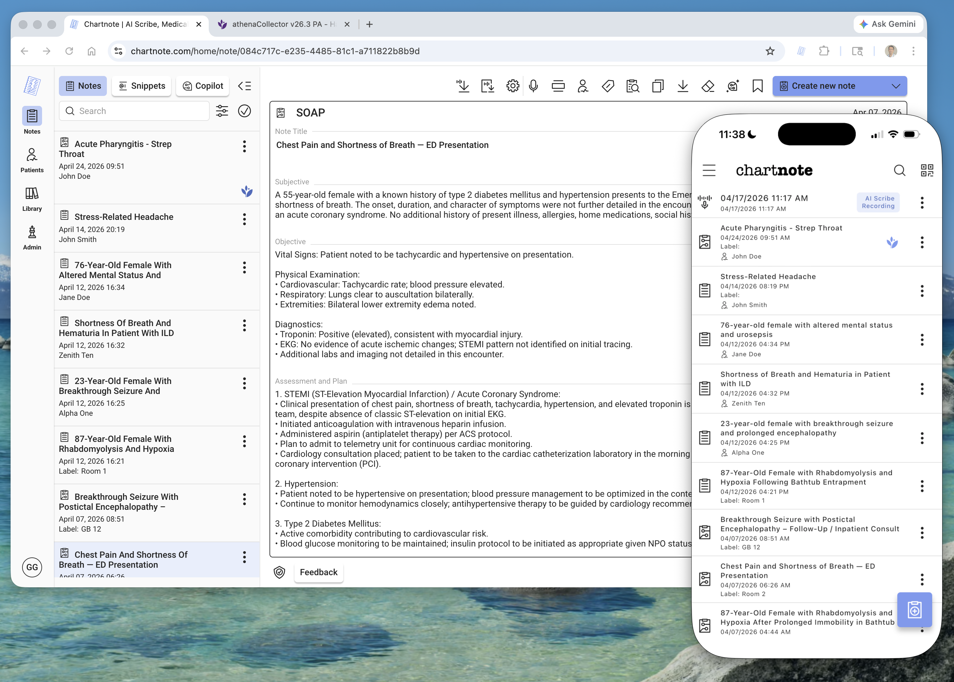Image resolution: width=954 pixels, height=682 pixels.
Task: Open the filter sliders next to Search
Action: pos(222,111)
